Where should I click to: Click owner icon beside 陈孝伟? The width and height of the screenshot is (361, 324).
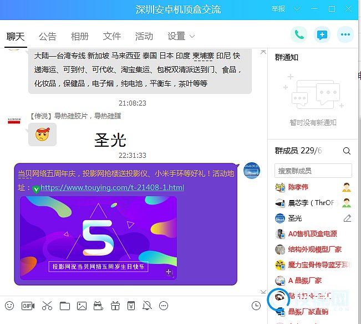tap(347, 187)
